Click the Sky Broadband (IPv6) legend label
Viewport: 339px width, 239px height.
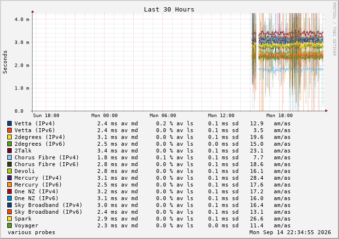point(48,212)
